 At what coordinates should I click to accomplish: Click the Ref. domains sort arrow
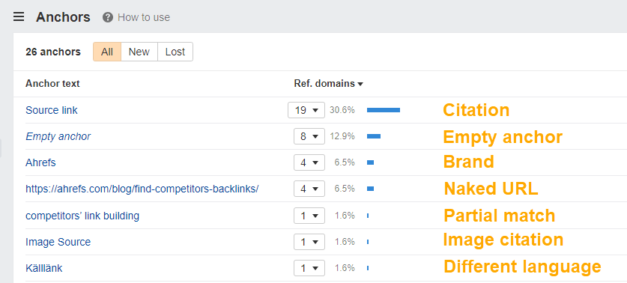click(360, 84)
